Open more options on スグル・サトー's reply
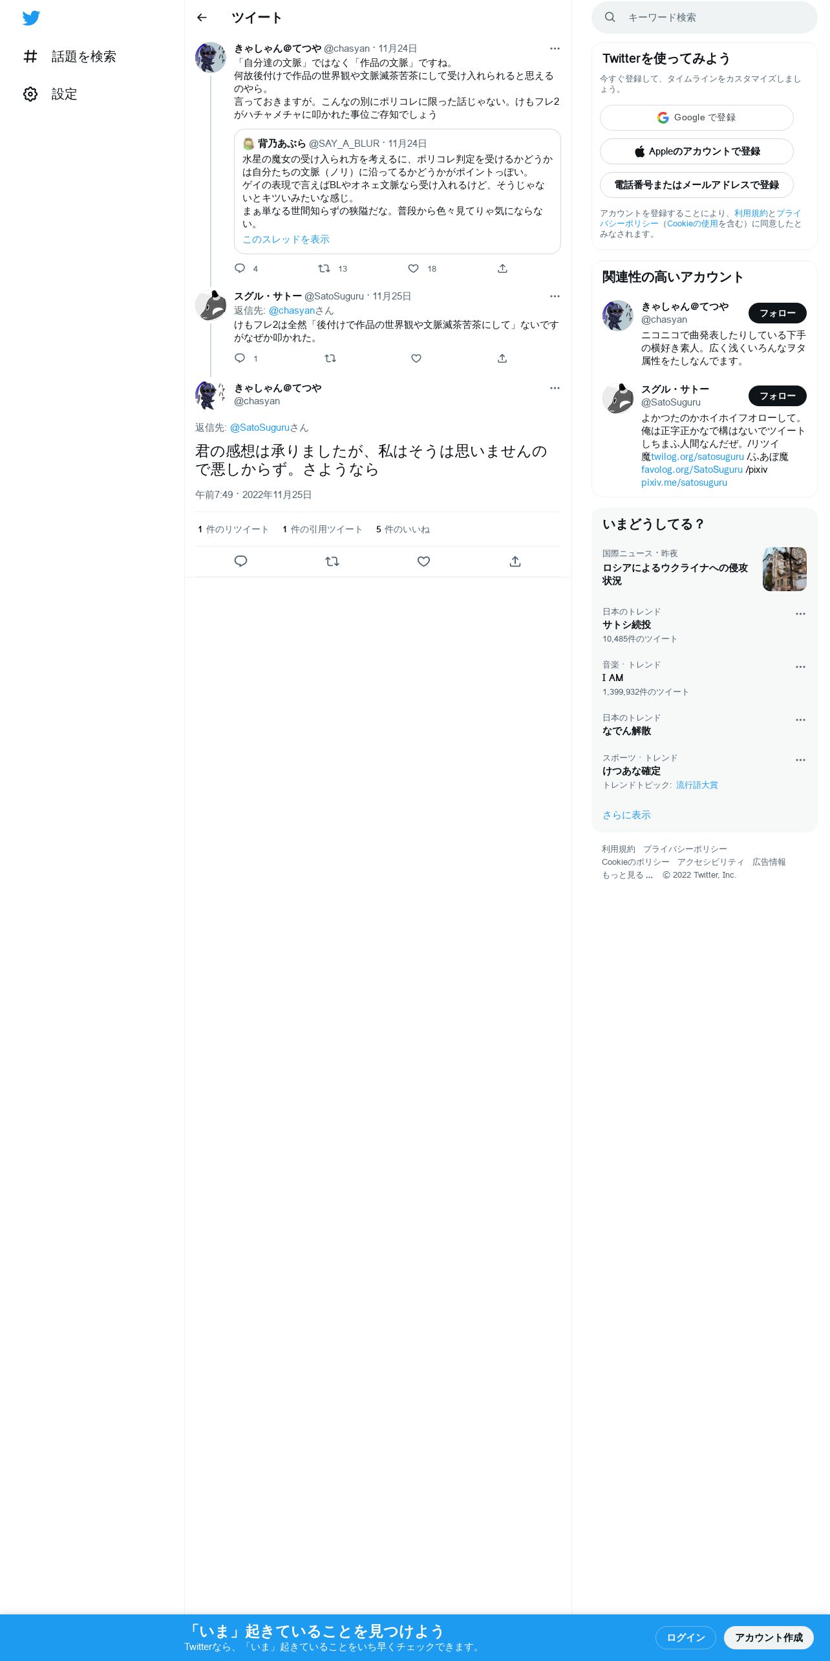The height and width of the screenshot is (1661, 830). pyautogui.click(x=555, y=296)
